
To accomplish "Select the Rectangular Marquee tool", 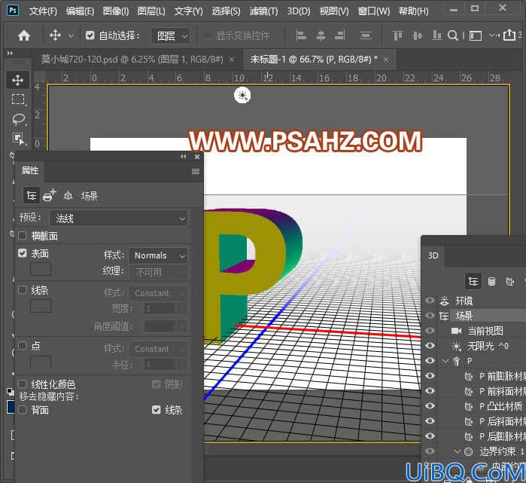I will [x=18, y=99].
